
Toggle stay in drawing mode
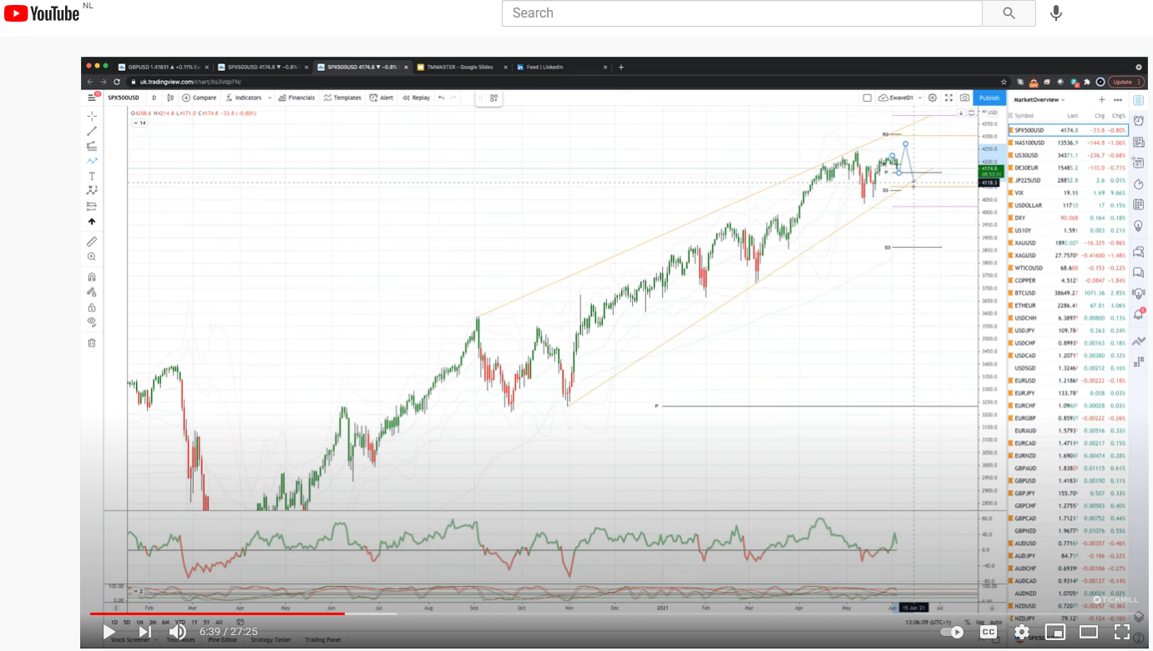pyautogui.click(x=92, y=292)
